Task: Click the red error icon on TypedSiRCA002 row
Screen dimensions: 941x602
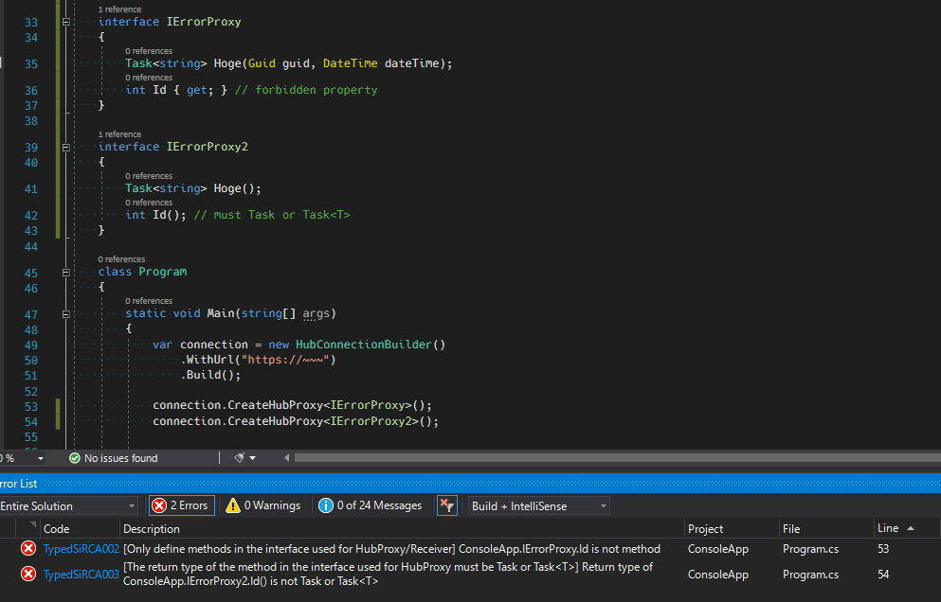Action: [x=27, y=548]
